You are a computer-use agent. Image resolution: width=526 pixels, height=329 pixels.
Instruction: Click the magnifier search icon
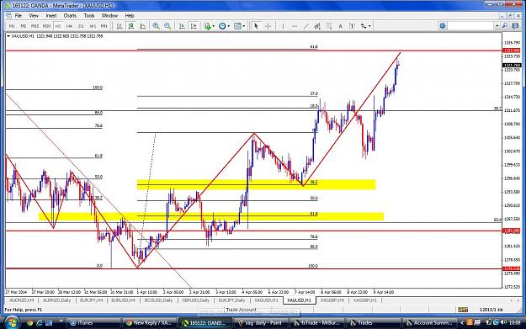[505, 26]
